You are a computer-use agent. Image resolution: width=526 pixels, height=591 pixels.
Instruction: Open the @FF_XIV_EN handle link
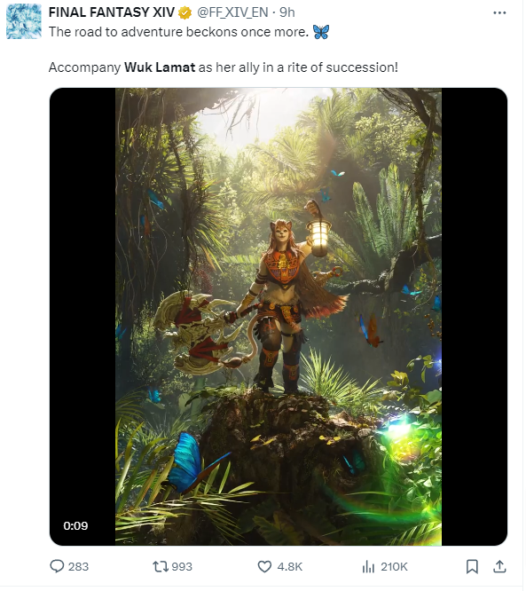pos(233,12)
